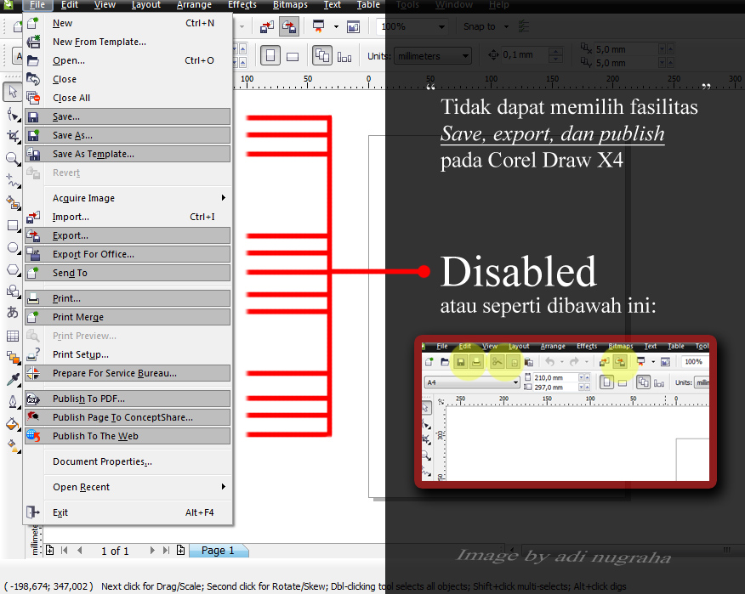The image size is (745, 594).
Task: Go to the first page navigation arrow
Action: [64, 551]
